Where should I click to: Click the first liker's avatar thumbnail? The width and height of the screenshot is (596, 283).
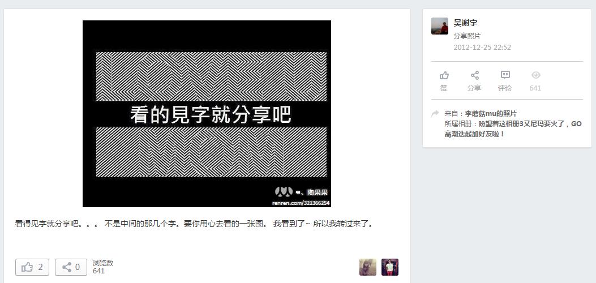point(368,267)
